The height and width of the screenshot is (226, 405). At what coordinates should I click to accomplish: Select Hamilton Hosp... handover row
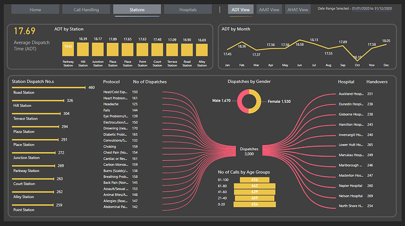(x=356, y=124)
